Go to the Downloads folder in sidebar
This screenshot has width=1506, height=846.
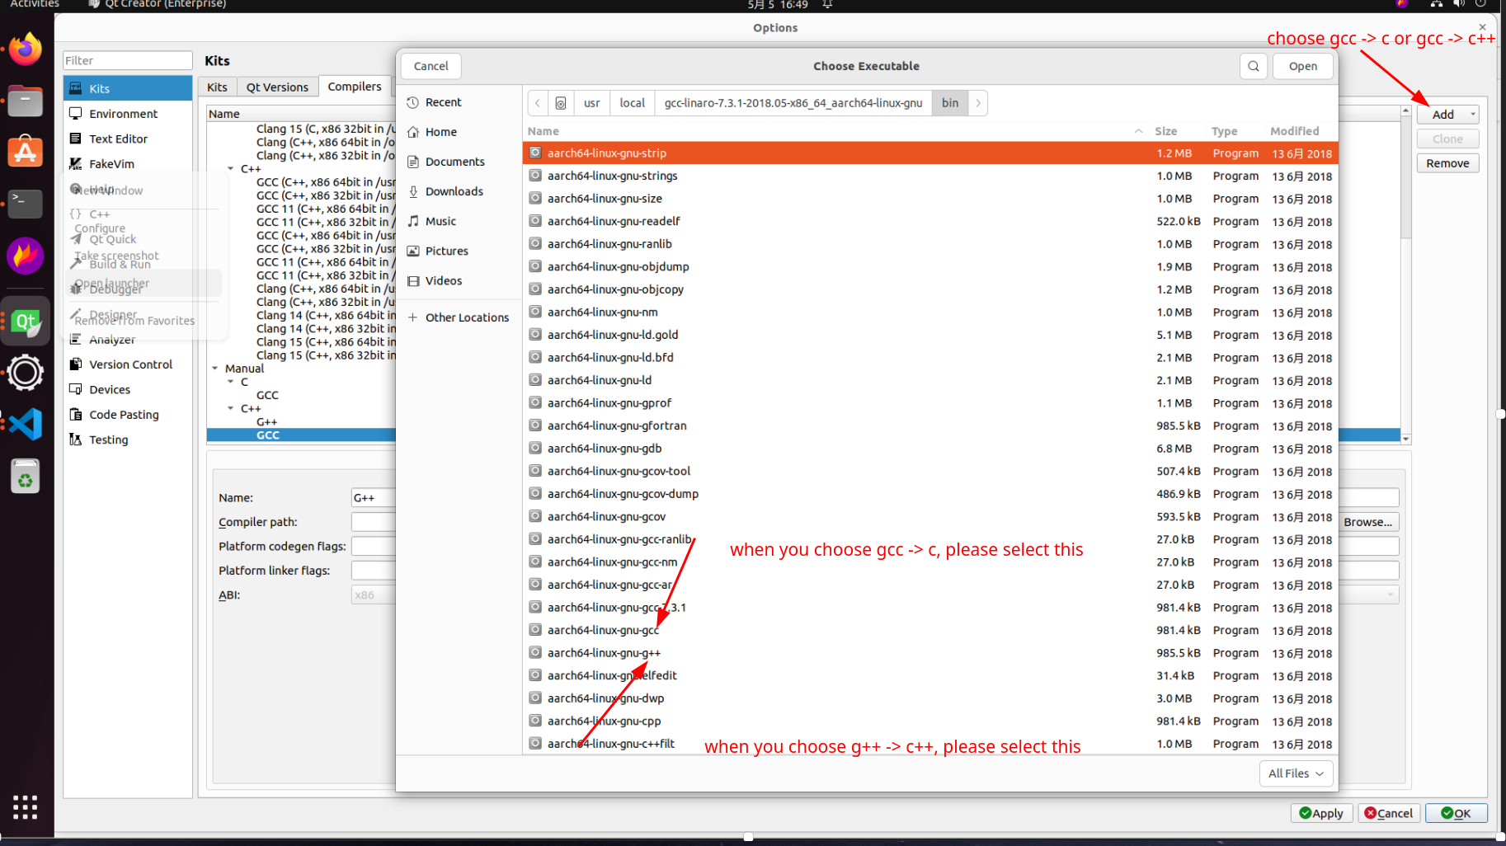point(454,191)
